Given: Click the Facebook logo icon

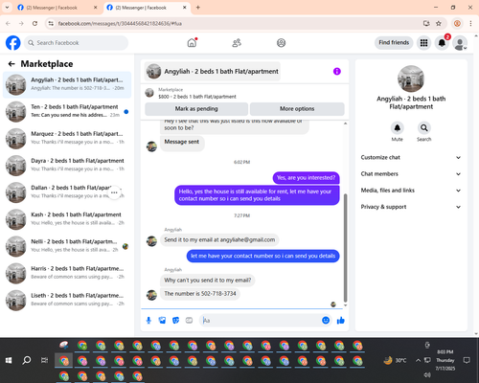Looking at the screenshot, I should coord(13,43).
